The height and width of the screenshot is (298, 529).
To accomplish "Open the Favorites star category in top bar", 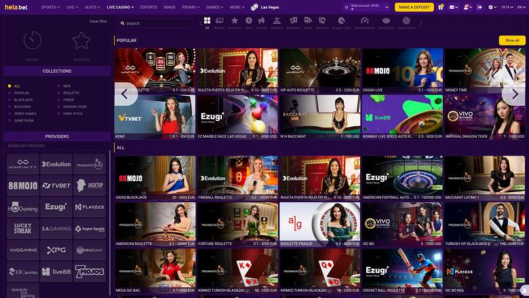I will coord(235,21).
